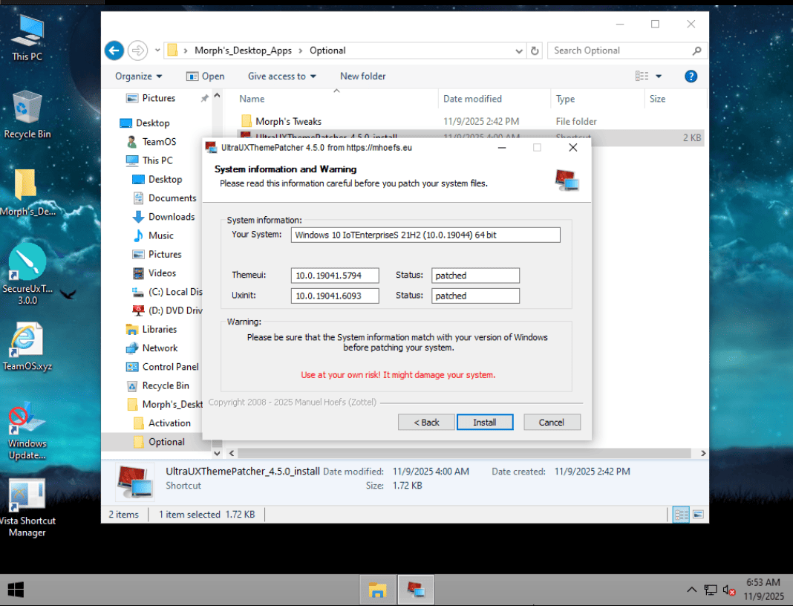Click Themeui version field
793x606 pixels.
point(335,276)
